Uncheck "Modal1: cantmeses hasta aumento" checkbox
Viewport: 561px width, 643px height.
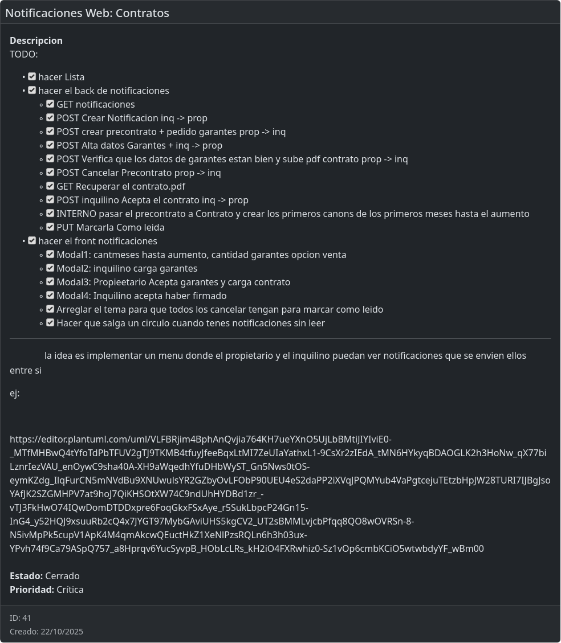pyautogui.click(x=50, y=254)
